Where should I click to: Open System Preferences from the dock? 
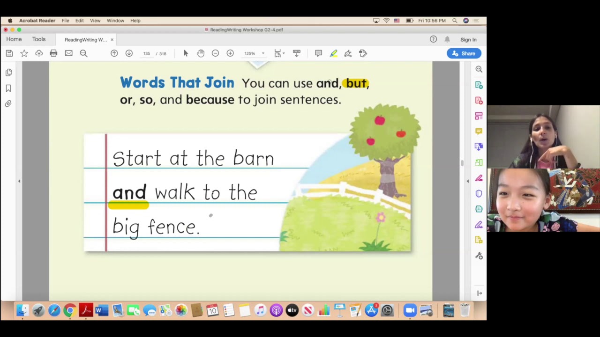click(x=387, y=310)
